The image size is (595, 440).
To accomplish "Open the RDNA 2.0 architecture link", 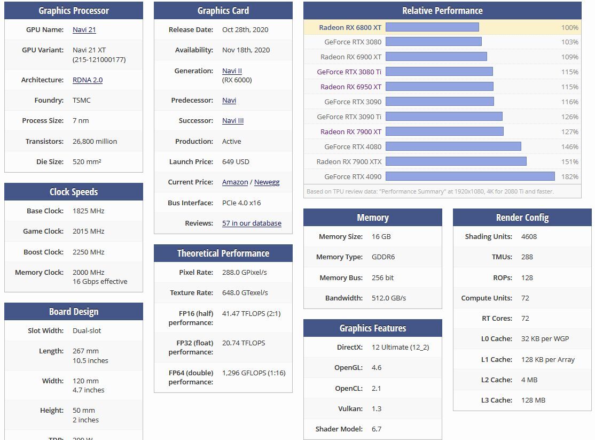I will pyautogui.click(x=88, y=80).
